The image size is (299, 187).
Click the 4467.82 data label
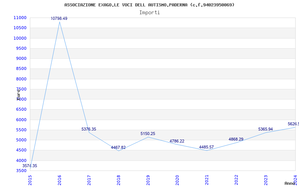point(118,147)
